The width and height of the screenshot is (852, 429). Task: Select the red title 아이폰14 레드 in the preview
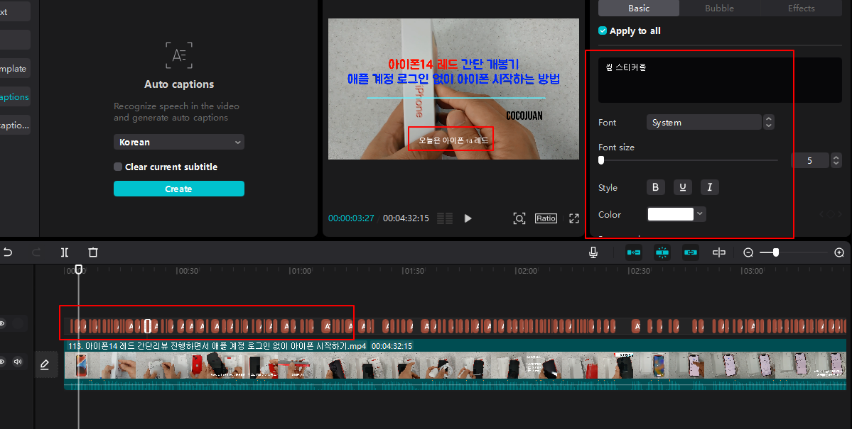pos(424,64)
